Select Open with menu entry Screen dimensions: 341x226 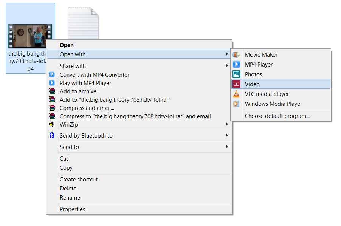138,54
